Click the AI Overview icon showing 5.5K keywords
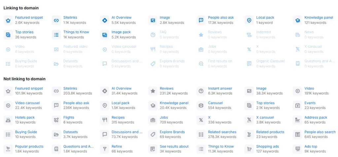 coord(105,20)
